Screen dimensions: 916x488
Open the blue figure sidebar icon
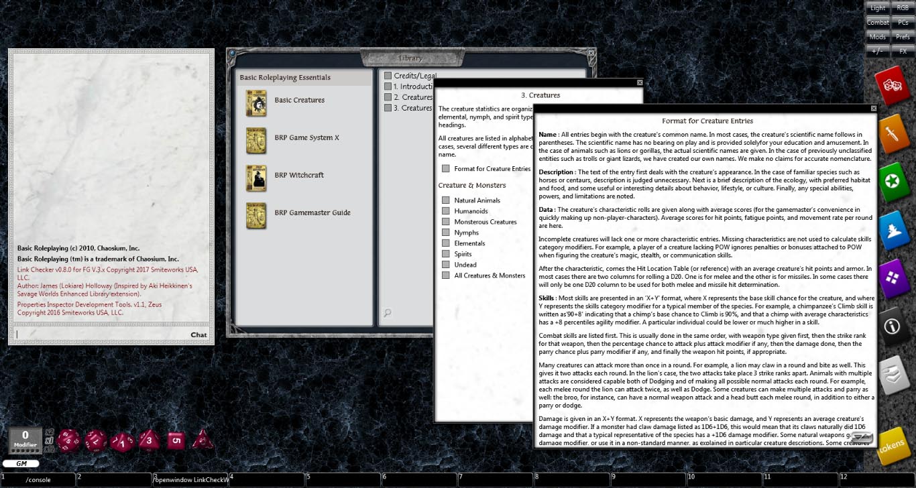tap(895, 230)
